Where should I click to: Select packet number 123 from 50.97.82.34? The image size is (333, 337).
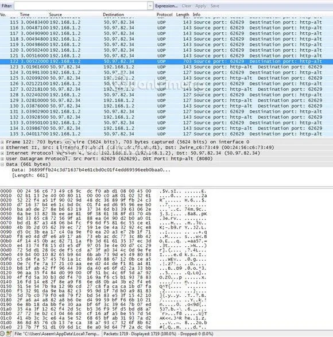pyautogui.click(x=166, y=67)
